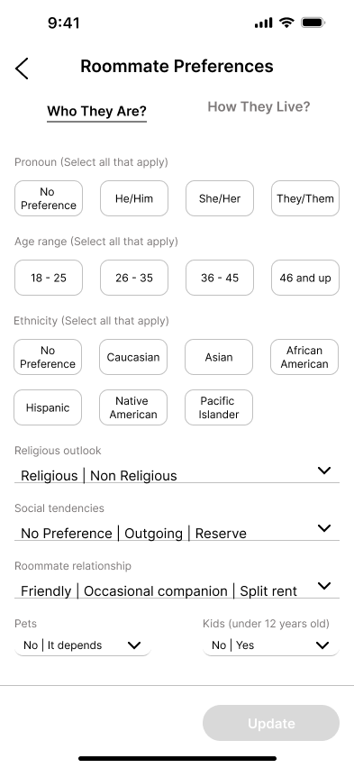Screen dimensions: 354x768
Task: Toggle the Pacific Islander ethnicity chip
Action: tap(219, 407)
